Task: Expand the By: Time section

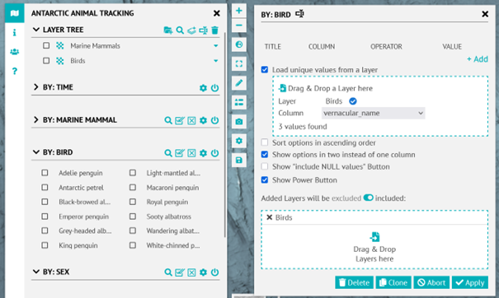Action: [x=36, y=87]
